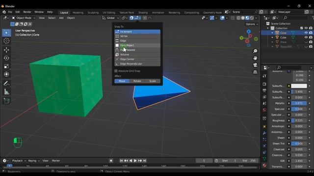This screenshot has height=176, width=314.
Task: Open the World properties tab
Action: (264, 110)
